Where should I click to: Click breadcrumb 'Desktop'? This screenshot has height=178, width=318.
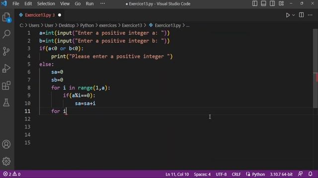(67, 25)
